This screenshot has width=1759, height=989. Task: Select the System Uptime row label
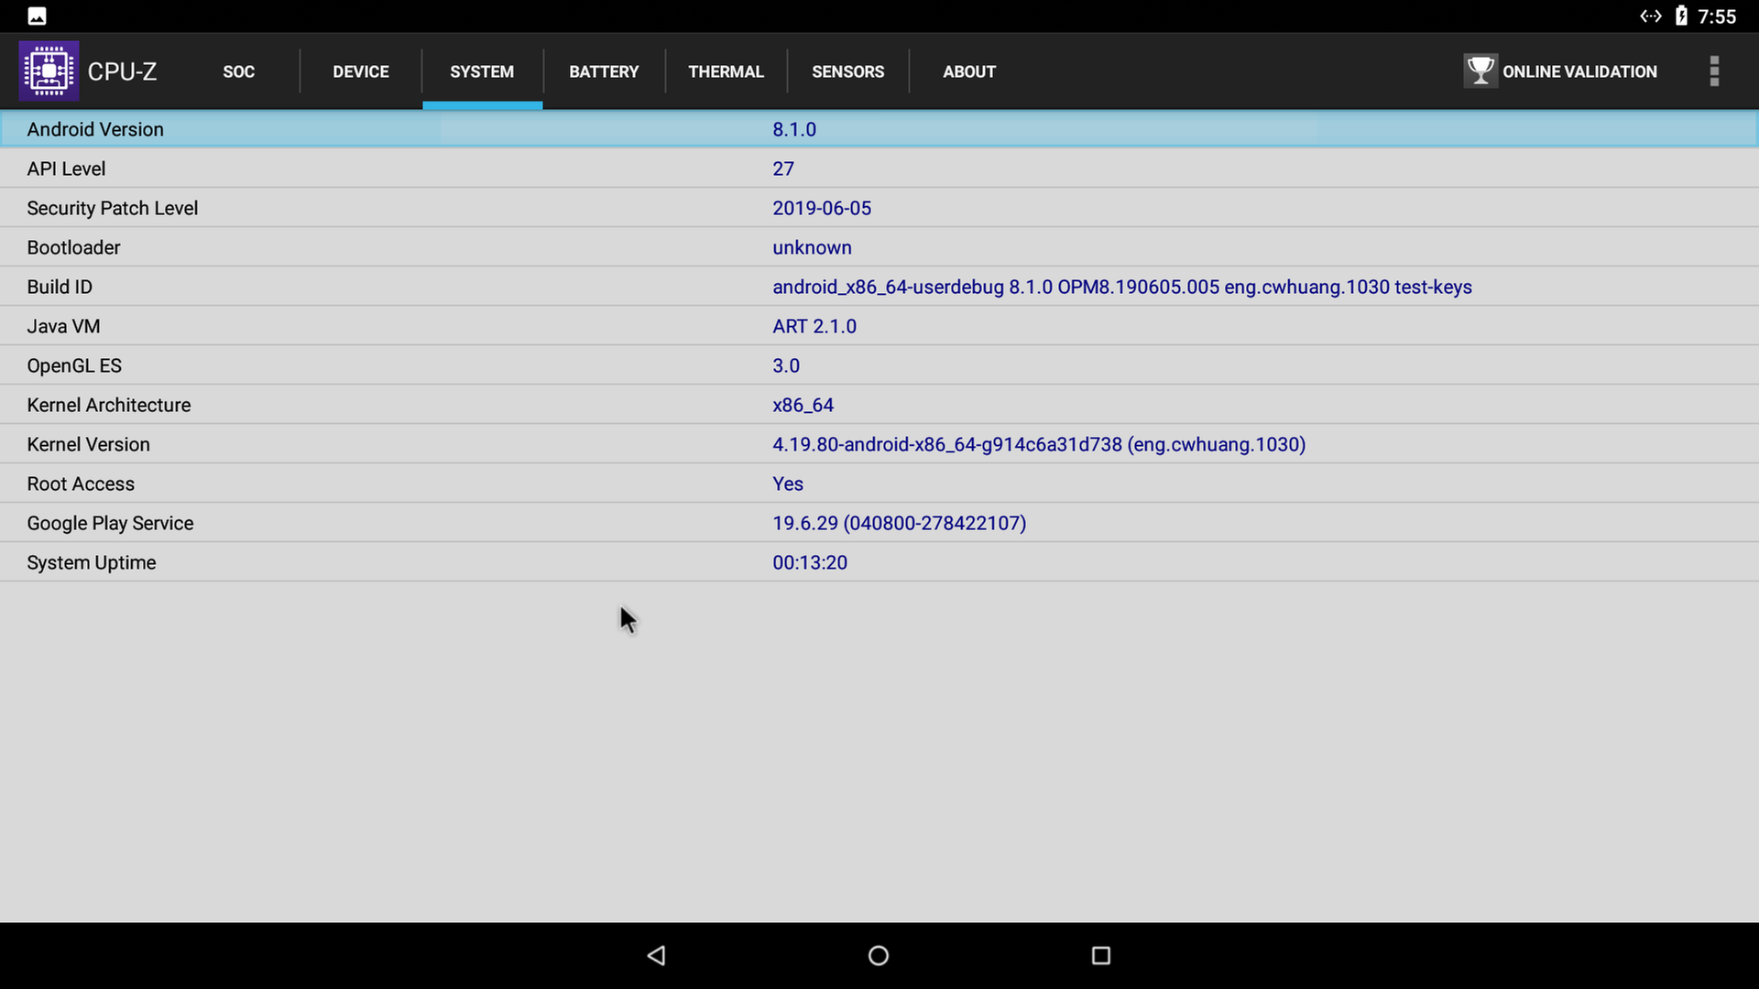[x=92, y=562]
